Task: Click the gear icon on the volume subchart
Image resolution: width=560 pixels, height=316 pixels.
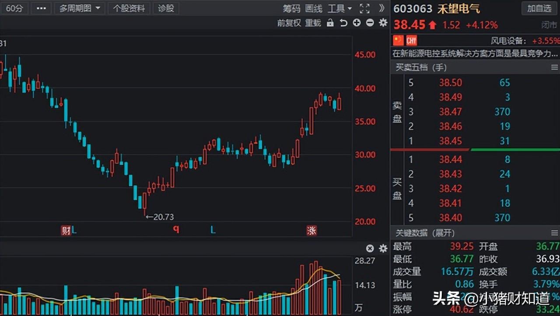Action: [x=383, y=248]
